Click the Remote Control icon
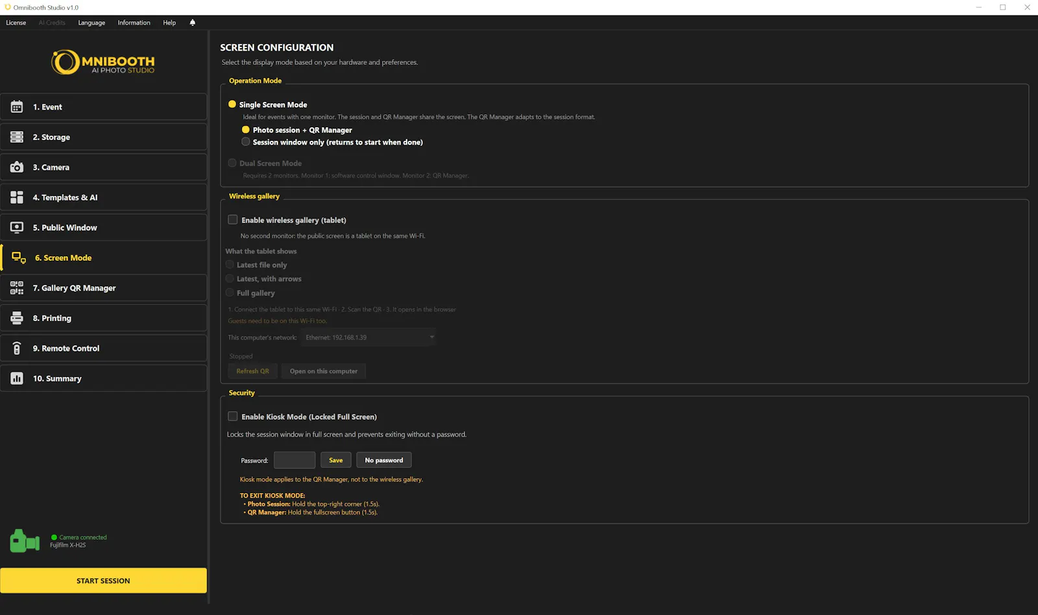1038x615 pixels. tap(17, 348)
